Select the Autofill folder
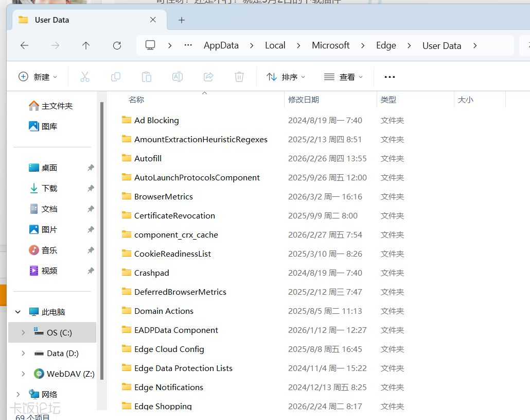Image resolution: width=530 pixels, height=420 pixels. (x=148, y=158)
